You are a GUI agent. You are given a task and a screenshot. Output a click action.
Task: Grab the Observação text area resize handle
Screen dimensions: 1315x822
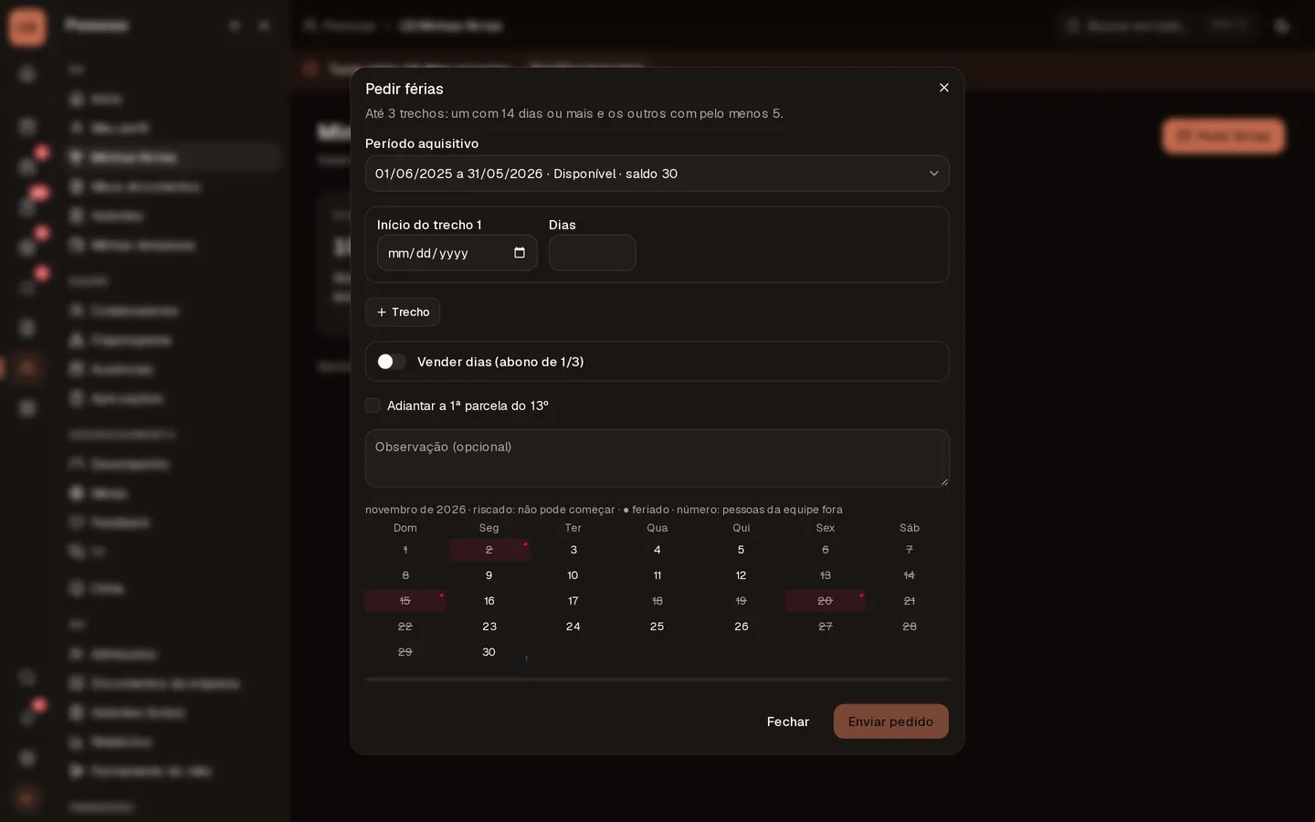943,481
